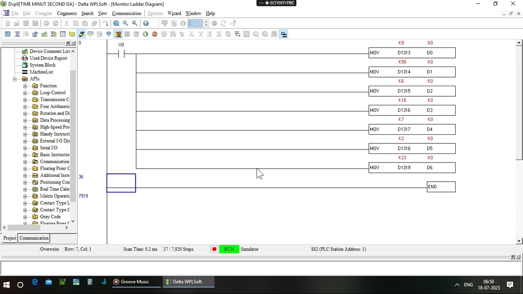Click the MOV D1313 D0 instruction block
This screenshot has width=523, height=294.
click(x=412, y=53)
